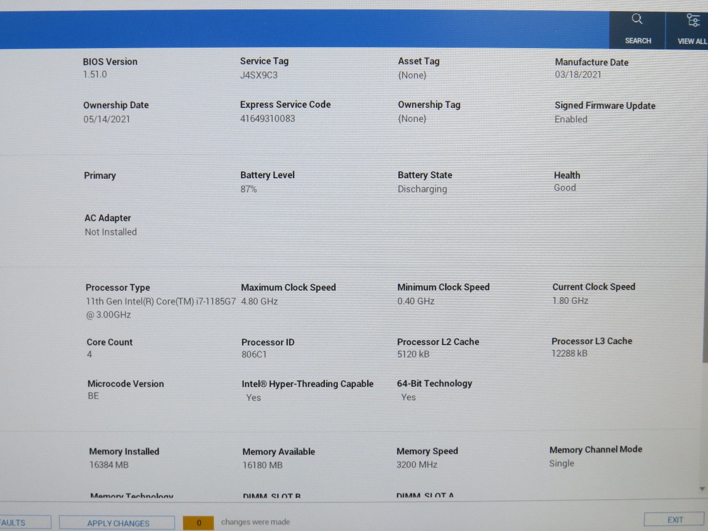708x531 pixels.
Task: Click the Processor ID value 806C1
Action: click(x=254, y=354)
